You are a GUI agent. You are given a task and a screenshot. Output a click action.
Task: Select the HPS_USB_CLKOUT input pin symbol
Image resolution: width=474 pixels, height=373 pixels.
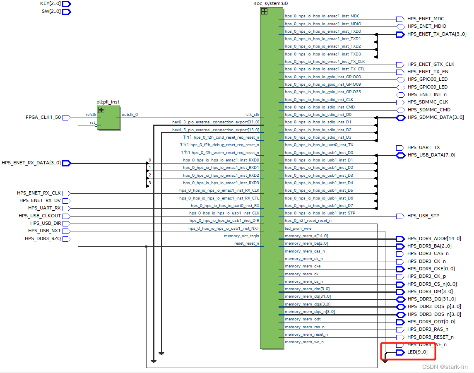click(67, 216)
